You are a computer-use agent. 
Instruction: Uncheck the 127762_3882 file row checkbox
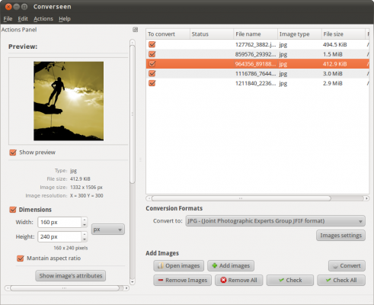pyautogui.click(x=152, y=44)
